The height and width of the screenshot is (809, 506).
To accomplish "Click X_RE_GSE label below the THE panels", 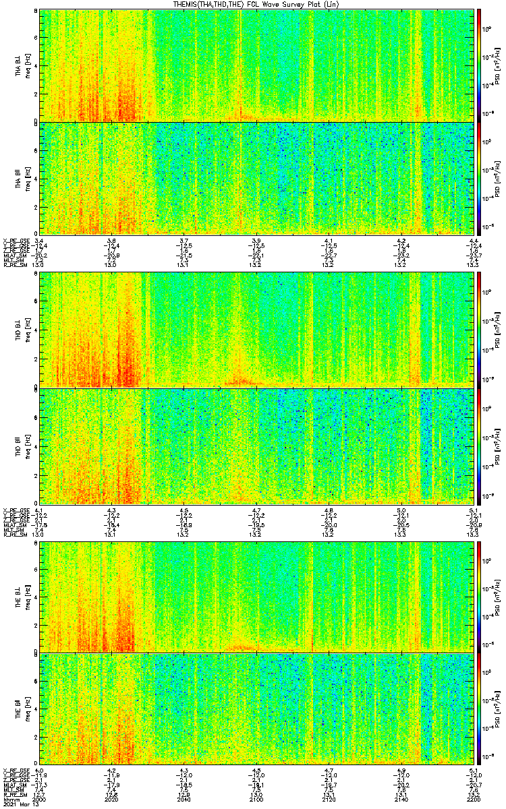I will [17, 770].
